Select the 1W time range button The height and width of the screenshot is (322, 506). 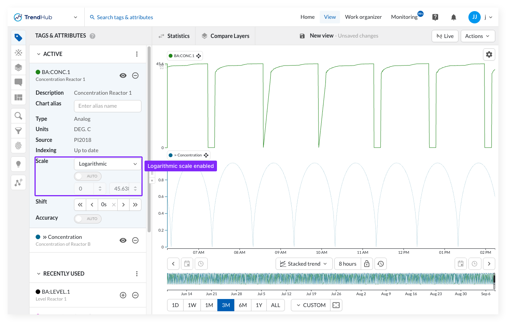tap(192, 305)
